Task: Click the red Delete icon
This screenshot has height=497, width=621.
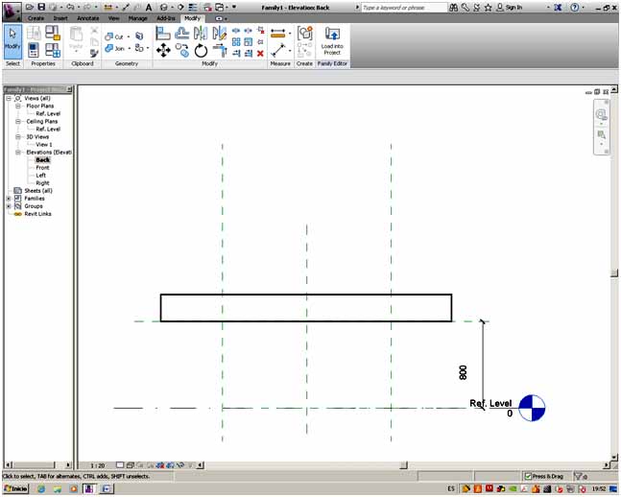Action: (260, 54)
